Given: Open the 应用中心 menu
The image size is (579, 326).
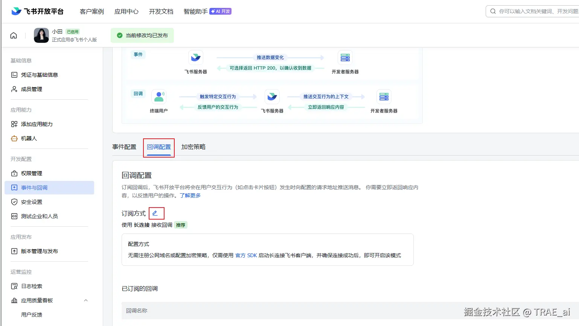Looking at the screenshot, I should 126,12.
